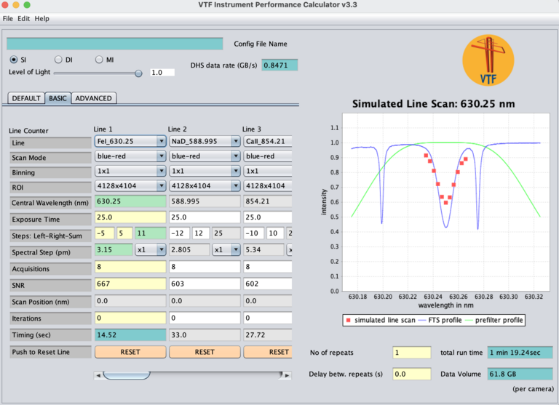
Task: Click Line 3 left steps -10 field
Action: 254,233
